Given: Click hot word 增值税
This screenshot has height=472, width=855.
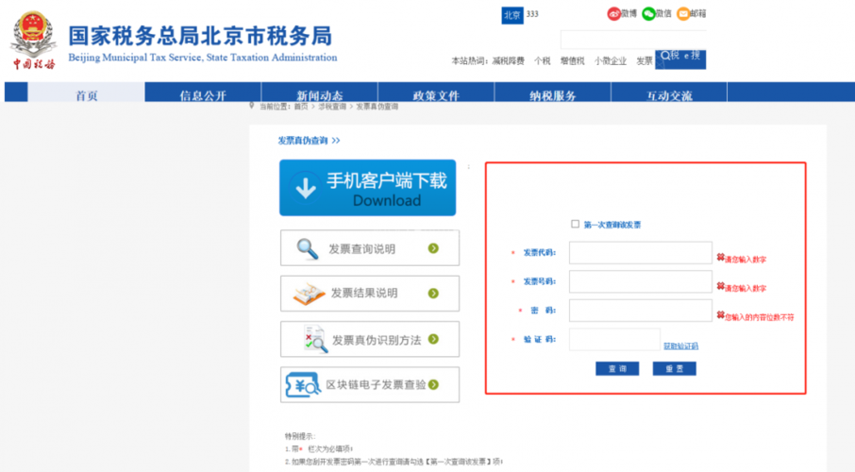Looking at the screenshot, I should 572,61.
